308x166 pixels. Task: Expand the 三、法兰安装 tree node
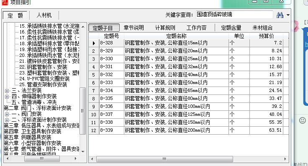click(x=7, y=91)
